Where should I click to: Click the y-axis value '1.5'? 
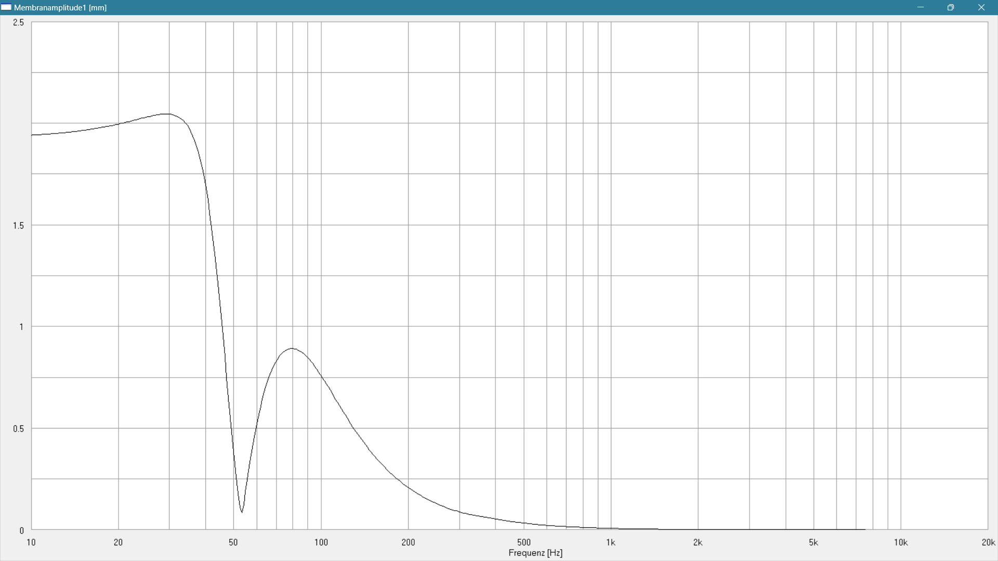coord(19,225)
